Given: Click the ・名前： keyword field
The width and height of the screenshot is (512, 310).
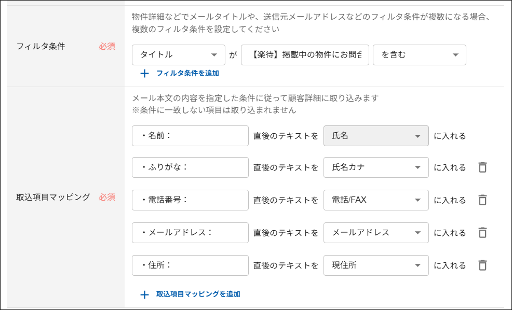Looking at the screenshot, I should click(x=190, y=136).
